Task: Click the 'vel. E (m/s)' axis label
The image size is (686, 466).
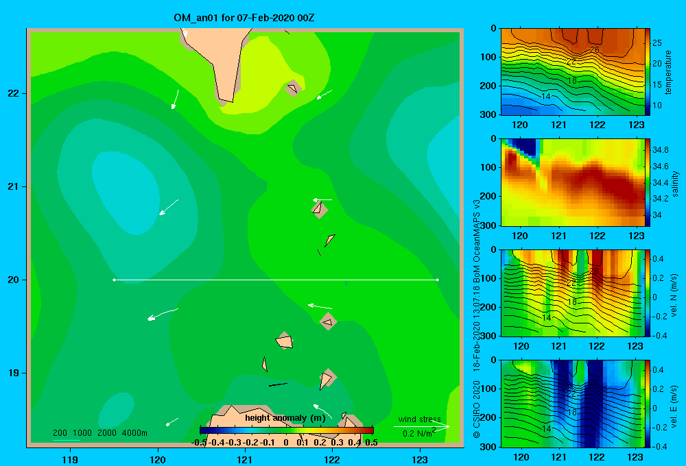Action: point(674,406)
